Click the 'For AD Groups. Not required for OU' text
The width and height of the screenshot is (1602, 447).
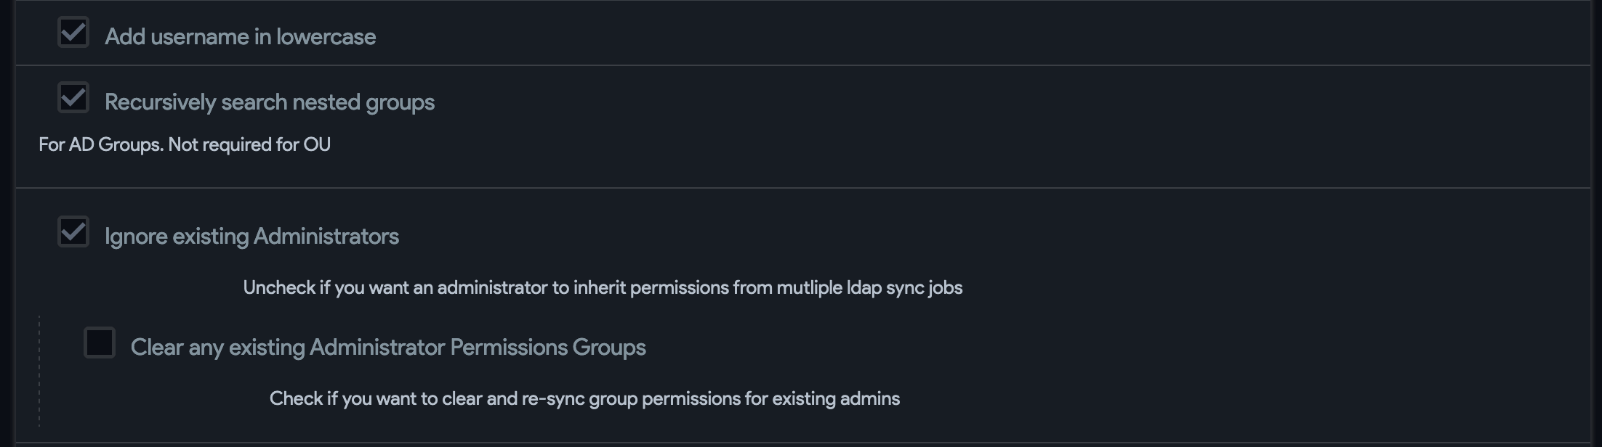[185, 144]
